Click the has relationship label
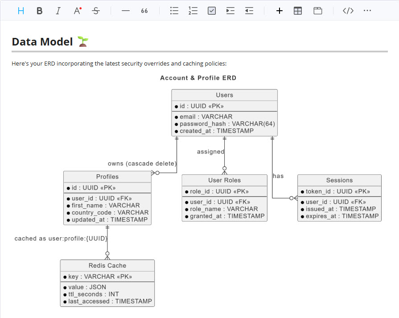 click(x=278, y=176)
